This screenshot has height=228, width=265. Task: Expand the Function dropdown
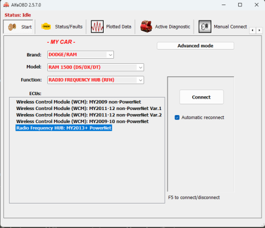140,80
